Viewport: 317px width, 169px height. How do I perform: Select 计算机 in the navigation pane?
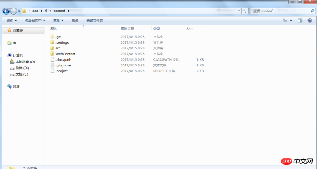[x=18, y=55]
